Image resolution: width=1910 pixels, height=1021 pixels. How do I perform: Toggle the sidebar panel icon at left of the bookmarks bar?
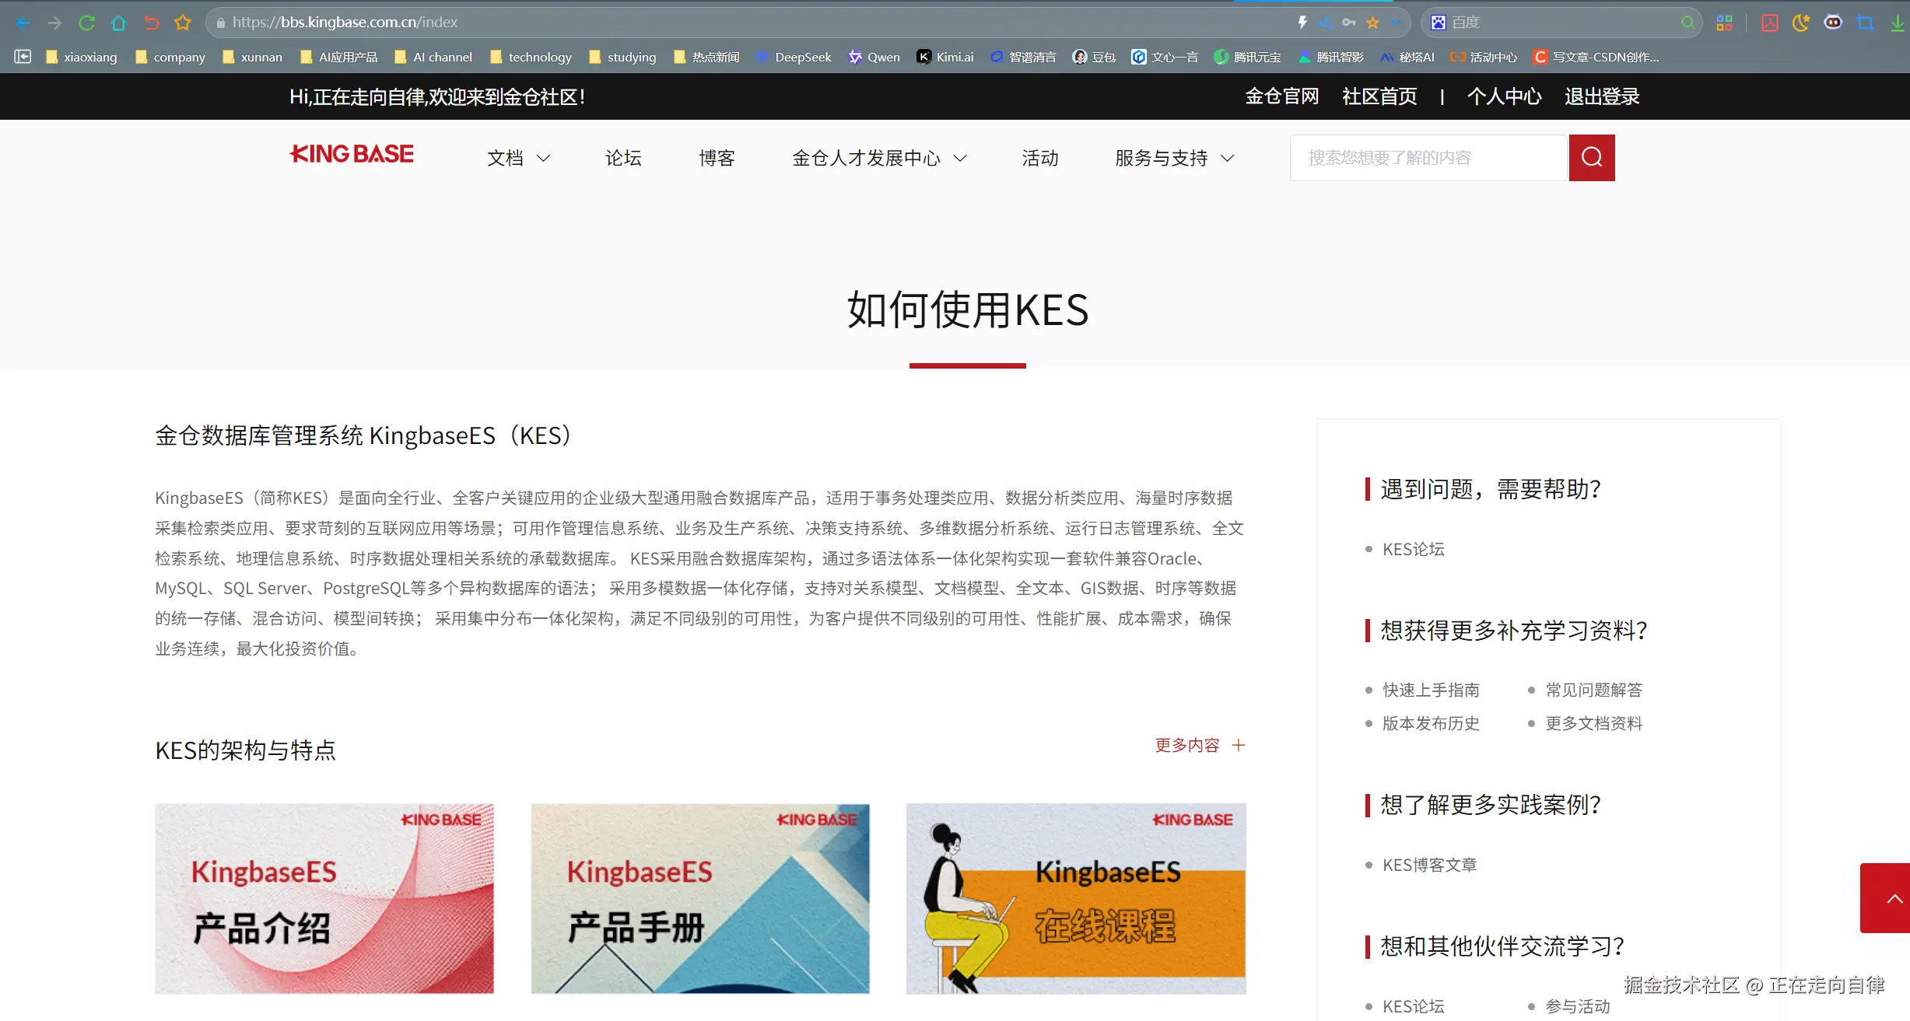(x=23, y=57)
